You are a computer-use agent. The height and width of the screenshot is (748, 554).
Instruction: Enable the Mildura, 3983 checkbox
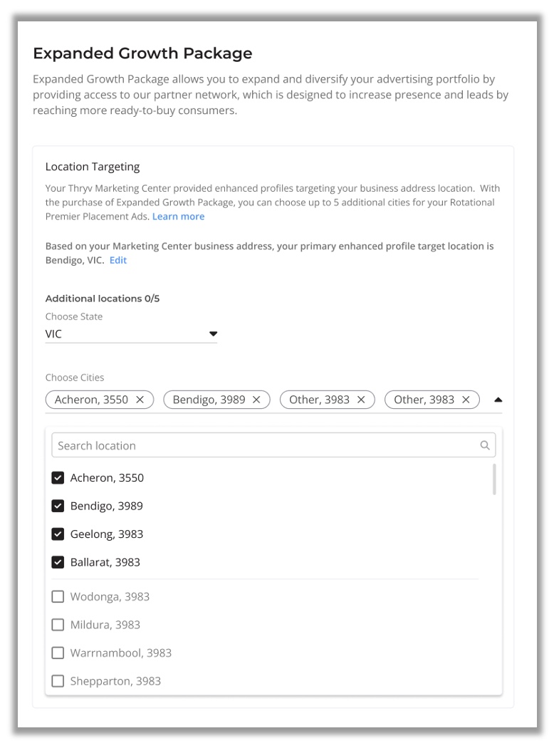(x=58, y=625)
